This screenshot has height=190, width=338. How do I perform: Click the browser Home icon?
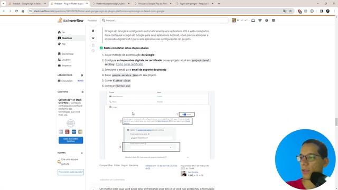pyautogui.click(x=23, y=11)
